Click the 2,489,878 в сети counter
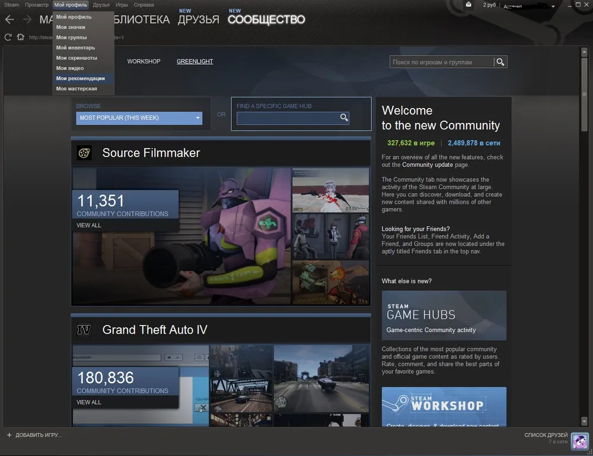 click(474, 143)
